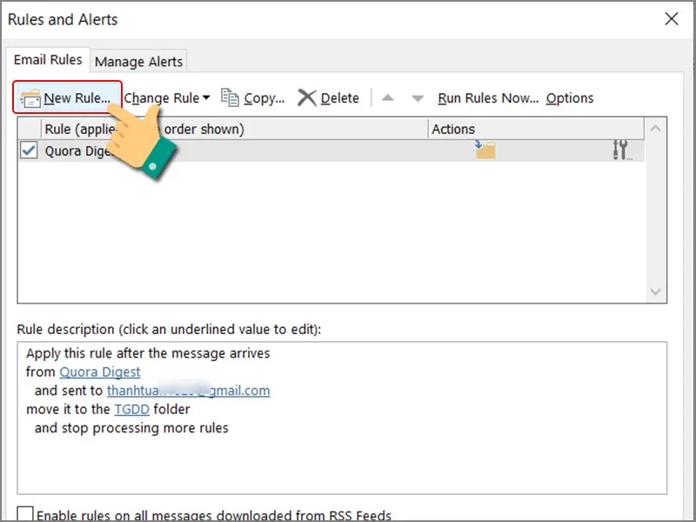The height and width of the screenshot is (522, 696).
Task: Close the Rules and Alerts dialog
Action: [x=671, y=19]
